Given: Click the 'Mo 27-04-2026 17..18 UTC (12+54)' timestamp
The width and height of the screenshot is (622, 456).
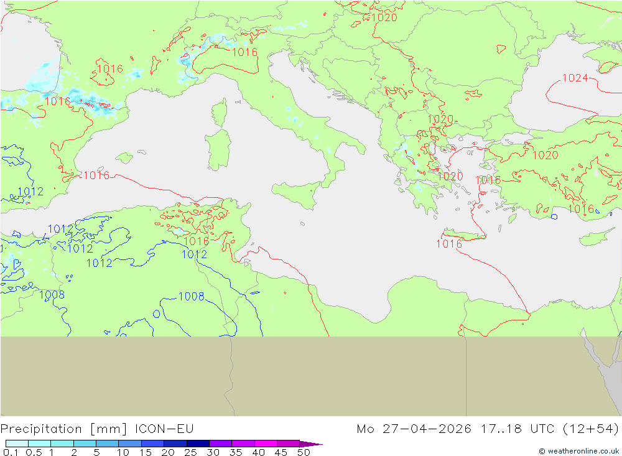Looking at the screenshot, I should [x=488, y=429].
